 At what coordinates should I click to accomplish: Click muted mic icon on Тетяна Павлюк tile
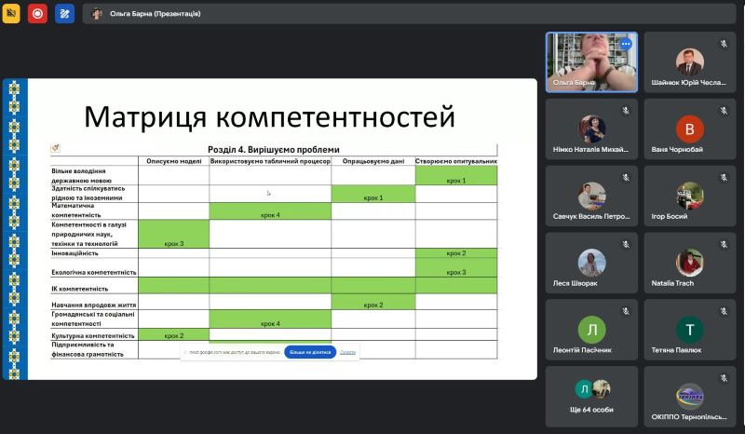coord(724,311)
